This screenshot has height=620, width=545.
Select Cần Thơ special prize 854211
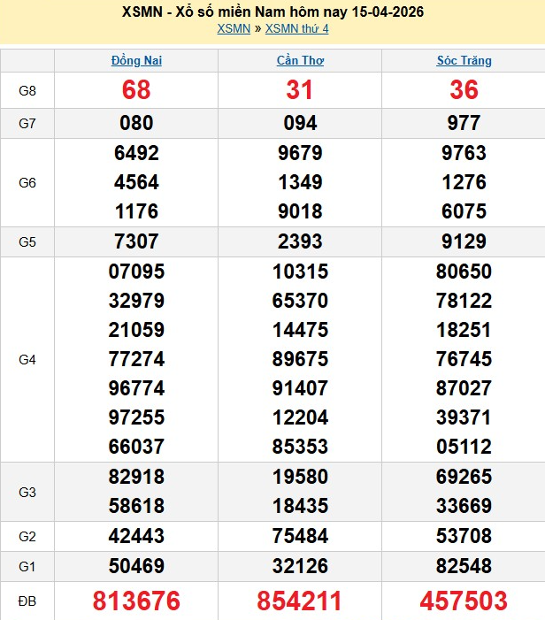pos(300,601)
